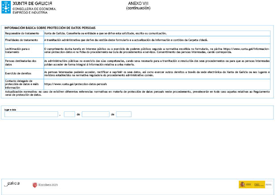Select the Lexitimación para o tratamento label
This screenshot has height=195, width=275.
(x=18, y=51)
